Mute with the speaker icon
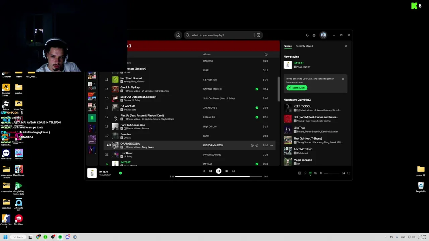The image size is (429, 241). click(321, 173)
